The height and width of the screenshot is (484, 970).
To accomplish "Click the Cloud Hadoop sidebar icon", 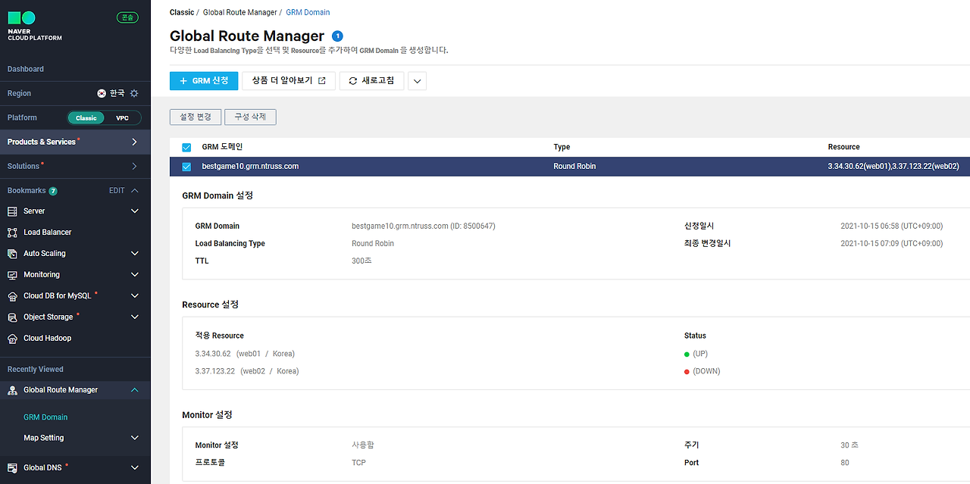I will [x=12, y=339].
